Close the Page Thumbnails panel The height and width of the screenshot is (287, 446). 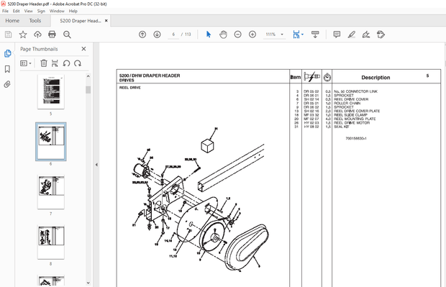coord(83,49)
